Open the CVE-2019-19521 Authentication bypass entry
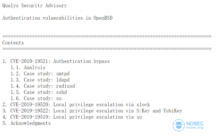 coord(56,61)
